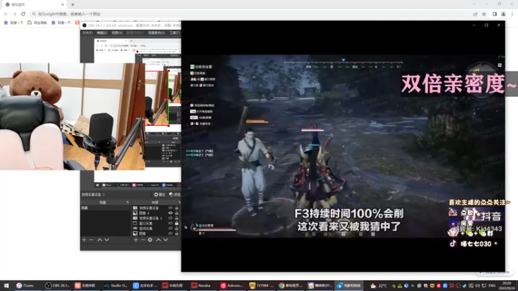Toggle the eye icon on the bottom 图像 source row
The image size is (518, 291).
tap(170, 233)
